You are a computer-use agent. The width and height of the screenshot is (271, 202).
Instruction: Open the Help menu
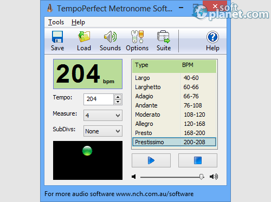78,22
